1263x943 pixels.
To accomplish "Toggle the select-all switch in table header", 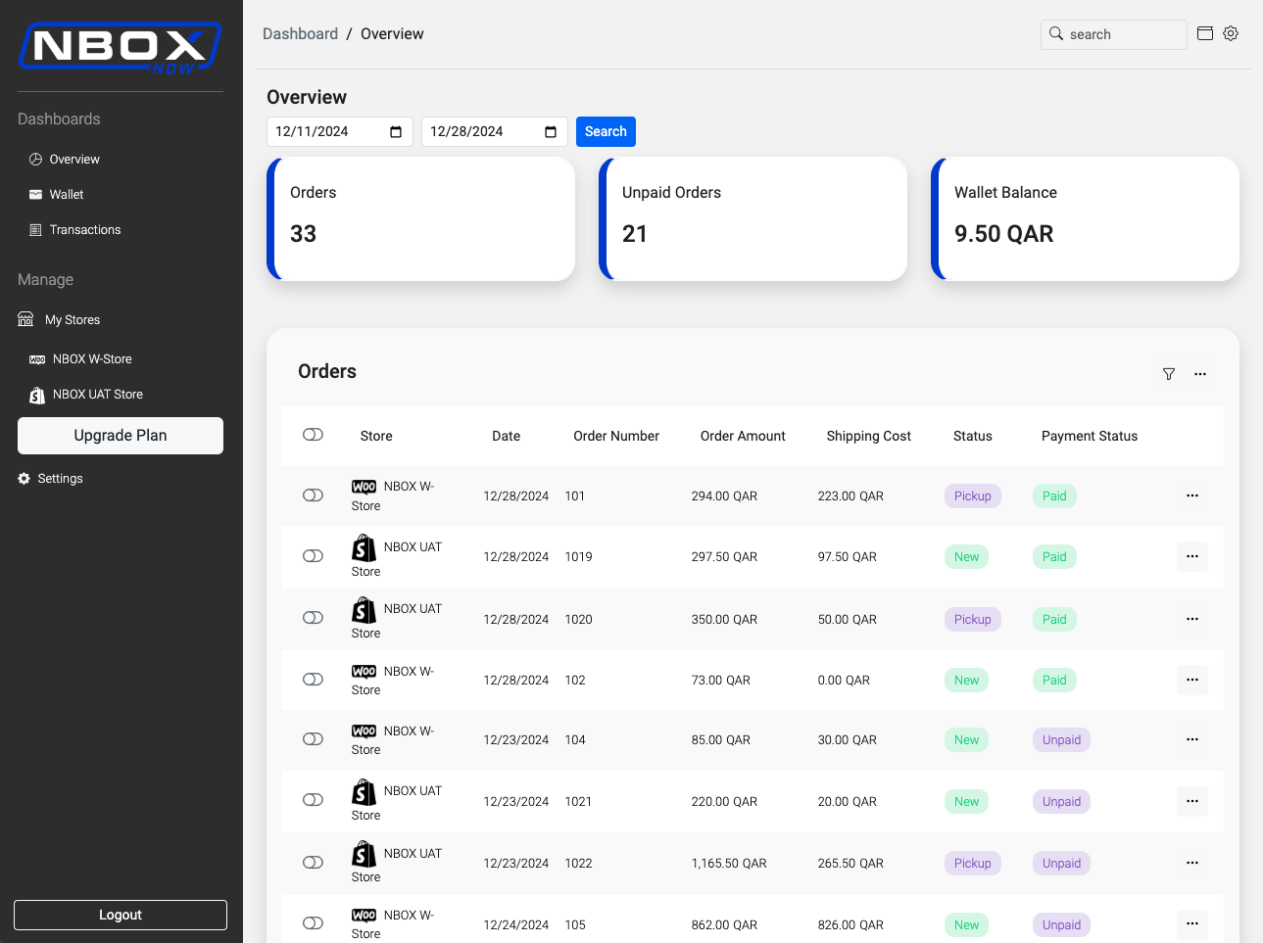I will pos(313,435).
